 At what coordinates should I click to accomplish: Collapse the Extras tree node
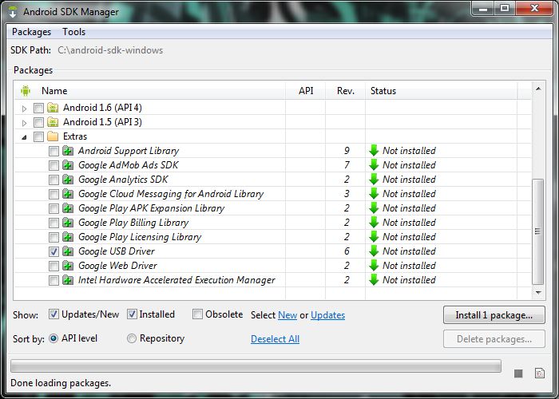tap(24, 137)
